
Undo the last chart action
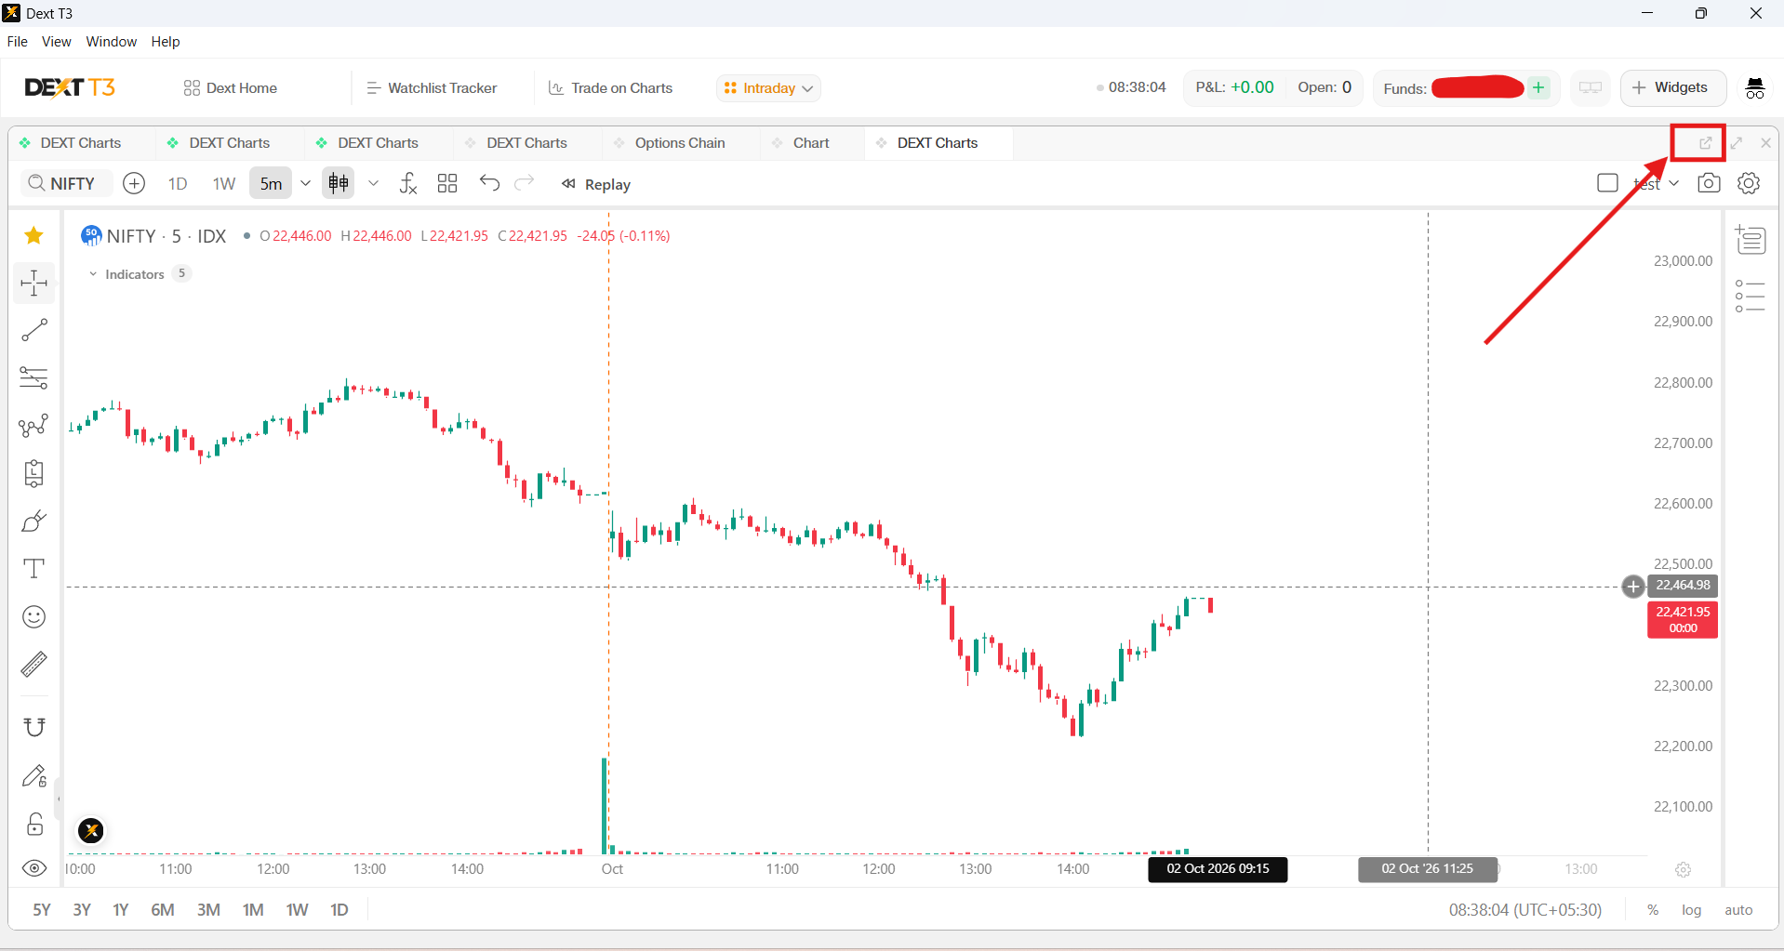(x=489, y=183)
